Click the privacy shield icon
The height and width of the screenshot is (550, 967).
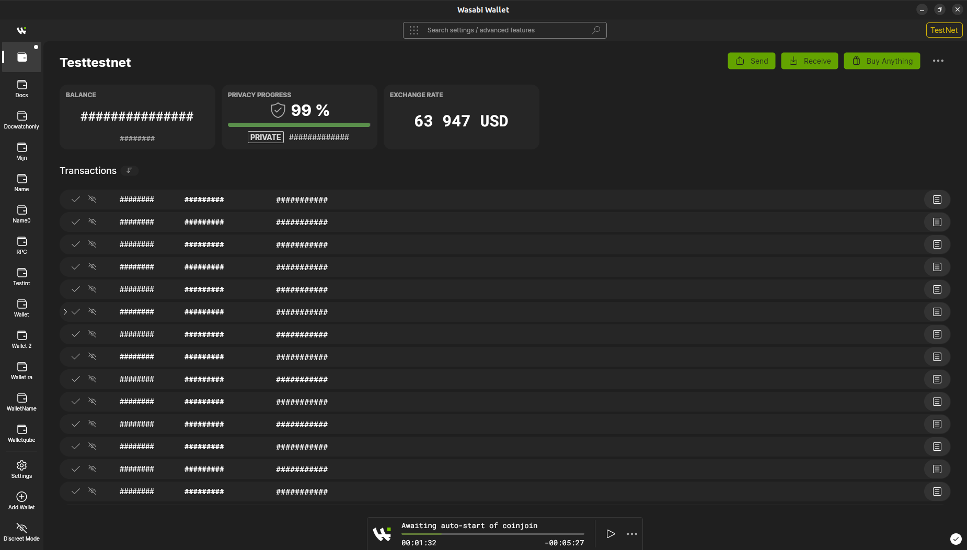278,110
